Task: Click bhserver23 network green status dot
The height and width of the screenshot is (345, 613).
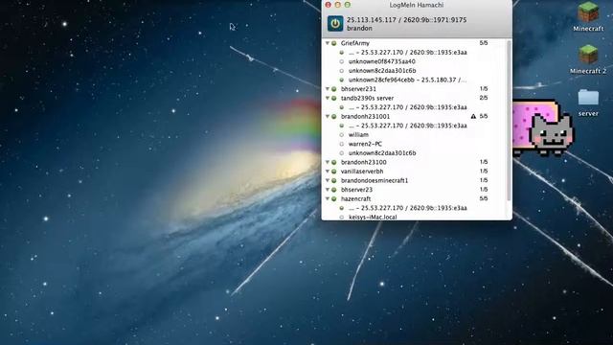Action: (334, 190)
